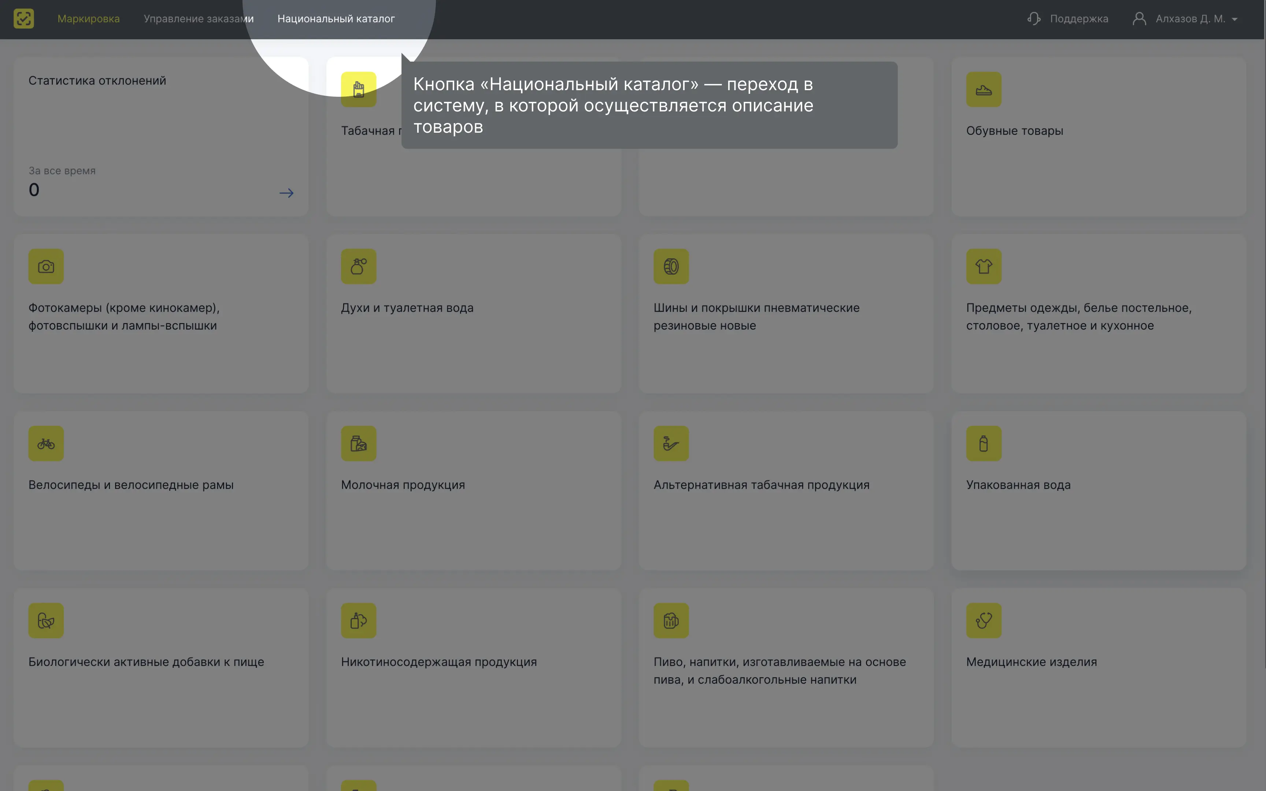
Task: Open Медицинские изделия category label
Action: point(1031,662)
